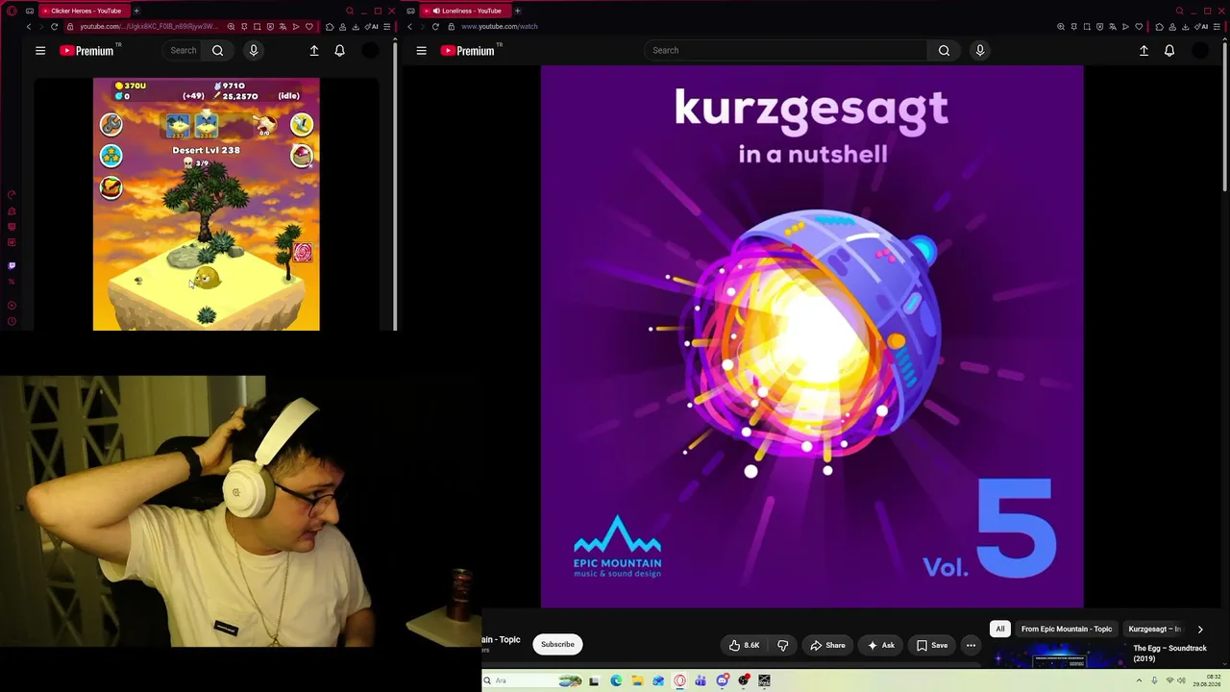Click the search magnifier button in the Loneliness window
Screen dimensions: 1230x692
945,51
